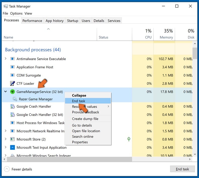
Task: Click the horizontal scrollbar left arrow
Action: click(x=5, y=159)
